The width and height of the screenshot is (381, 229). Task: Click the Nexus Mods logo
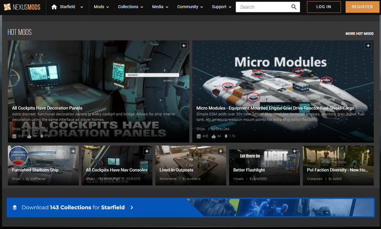pos(23,7)
